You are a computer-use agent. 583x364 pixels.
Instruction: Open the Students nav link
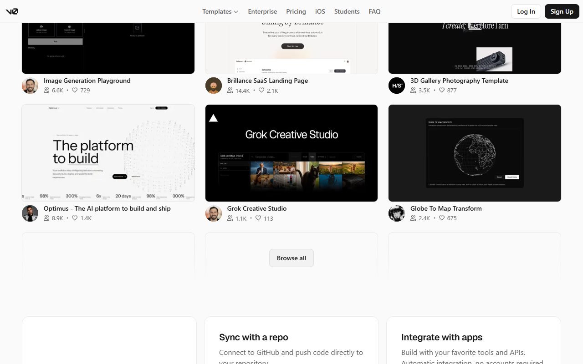347,11
